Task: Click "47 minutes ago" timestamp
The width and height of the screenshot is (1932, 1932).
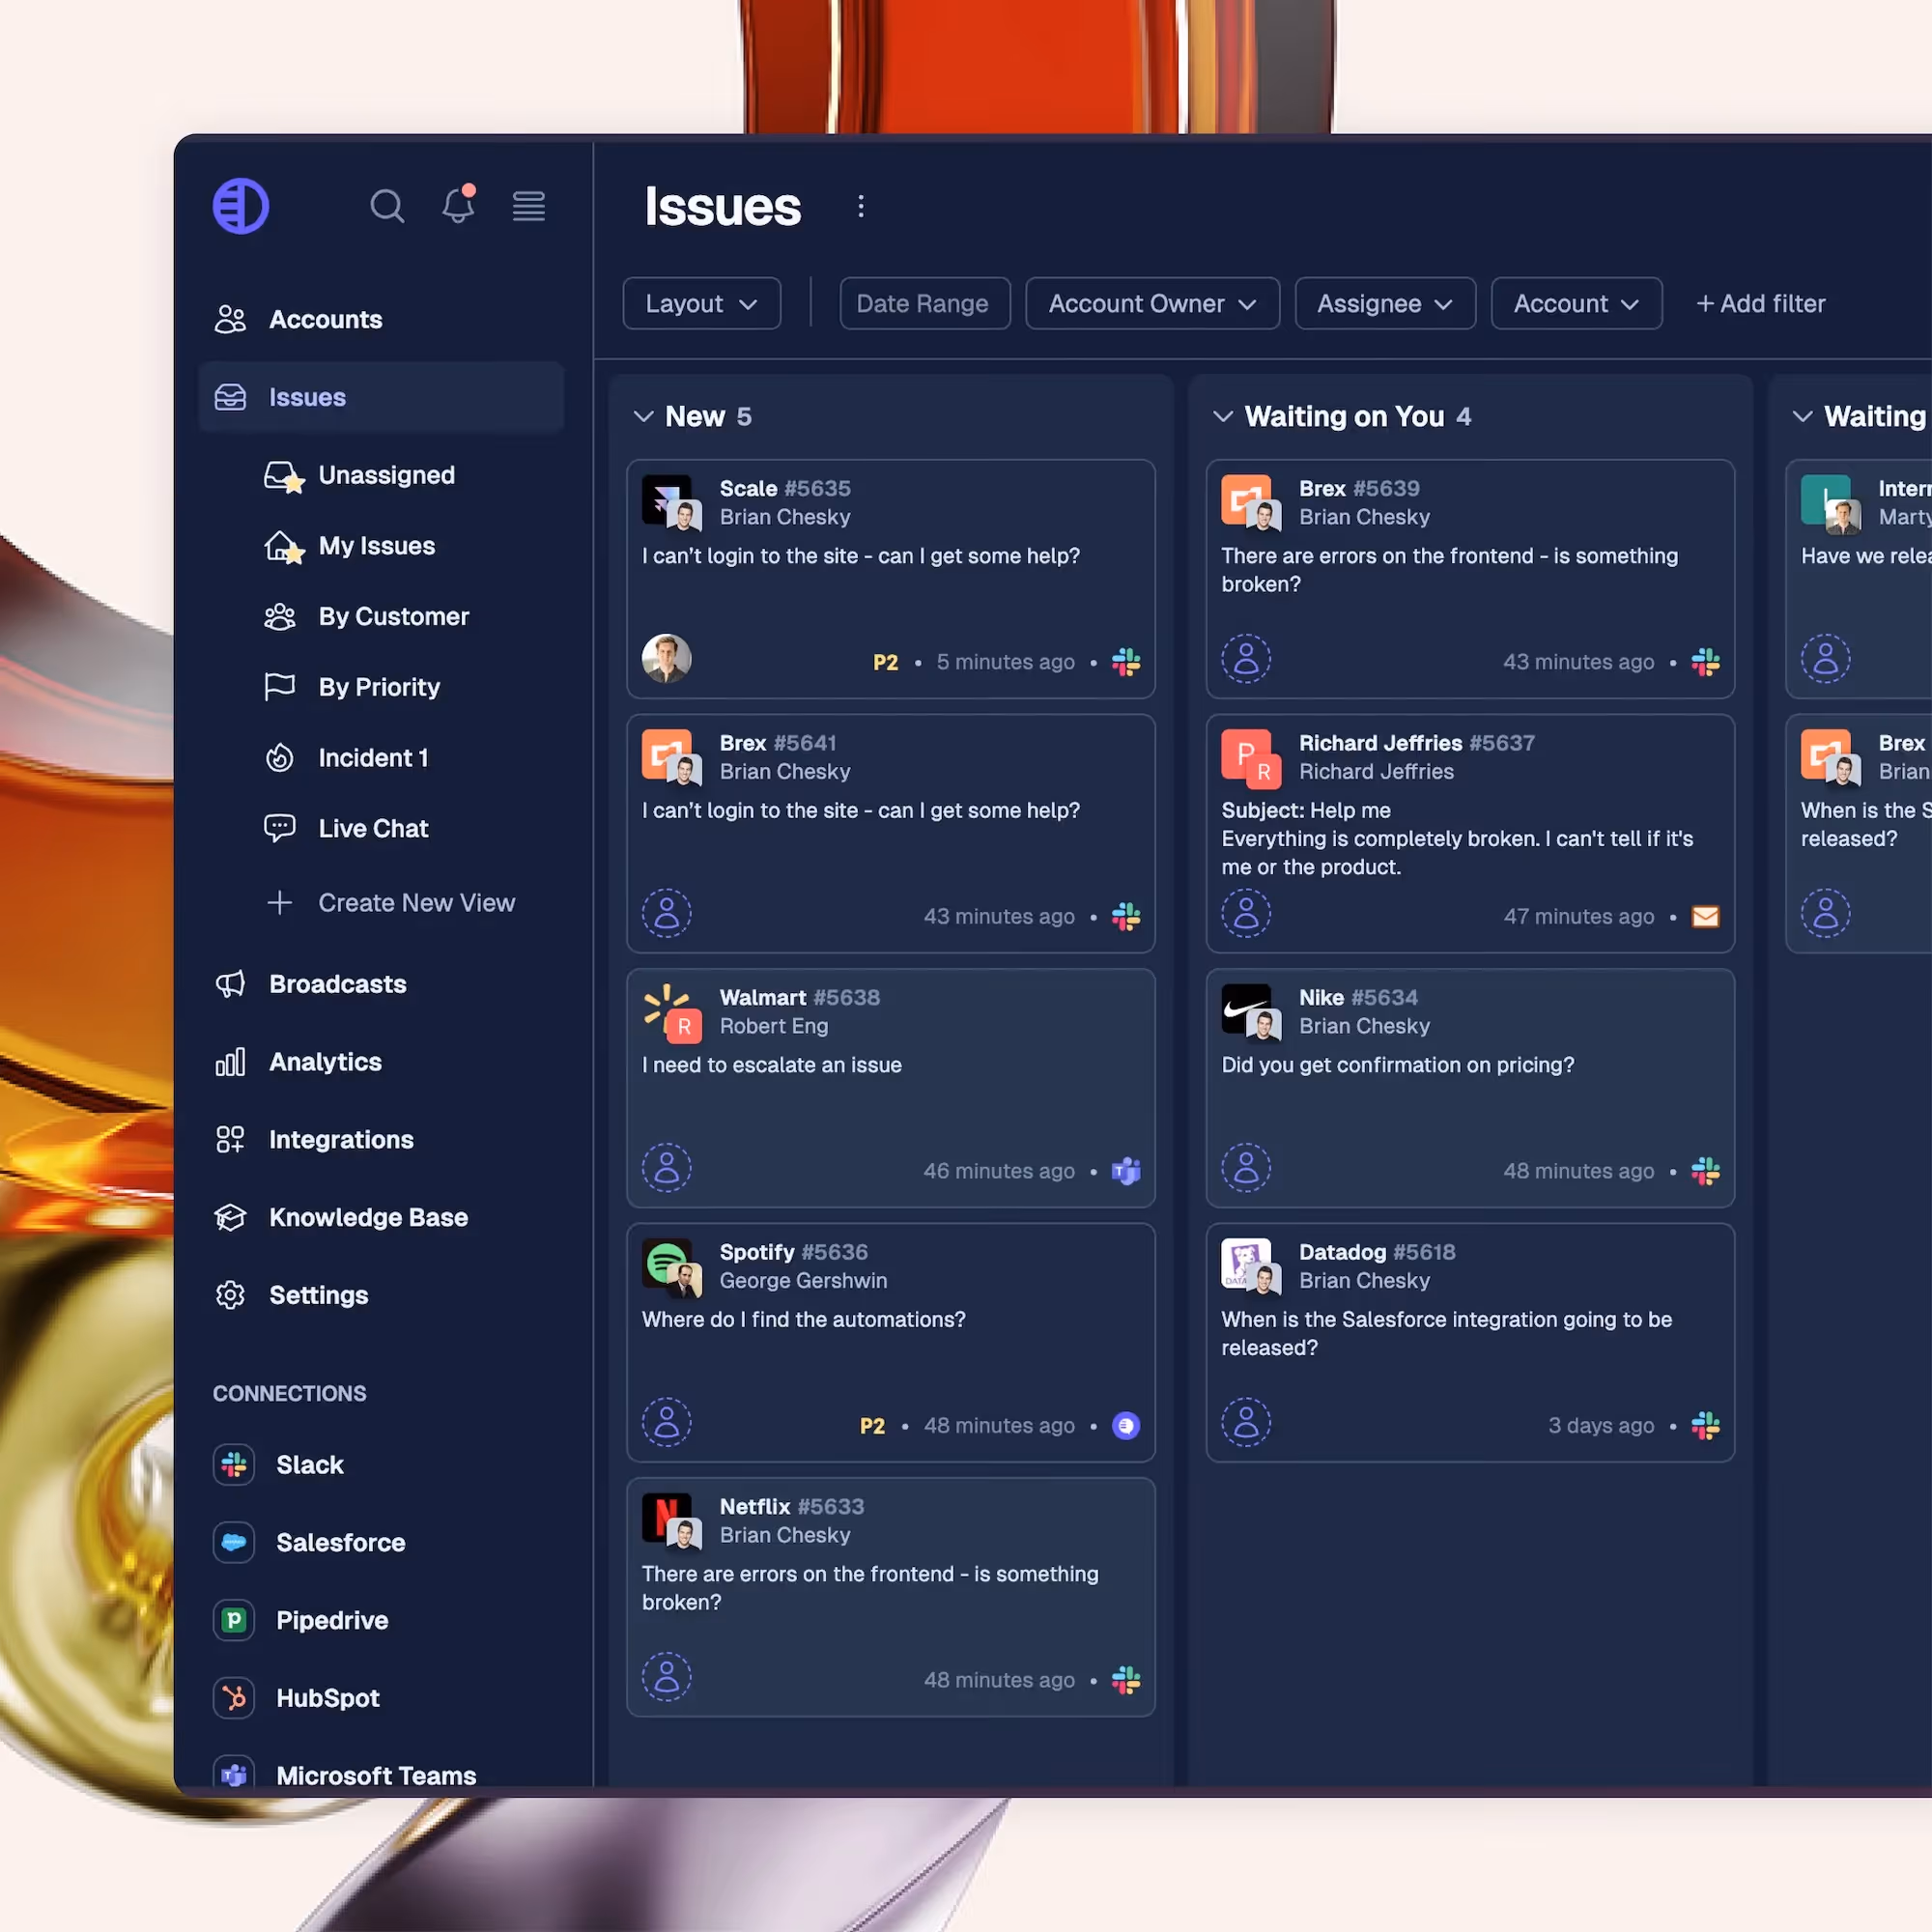Action: click(1579, 916)
